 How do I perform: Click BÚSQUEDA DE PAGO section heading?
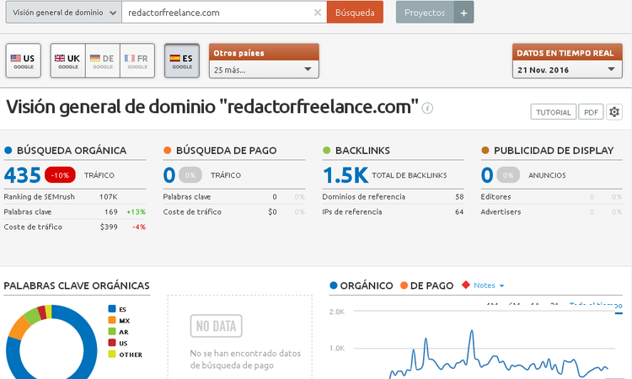coord(226,151)
